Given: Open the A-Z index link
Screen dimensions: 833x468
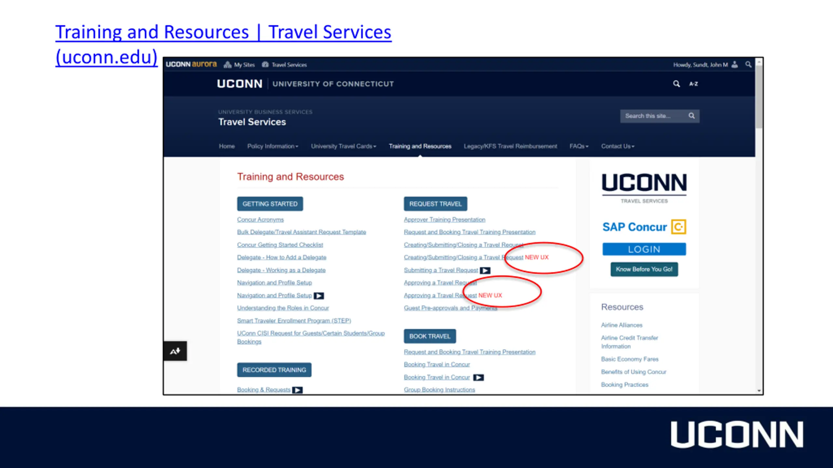Looking at the screenshot, I should [693, 84].
